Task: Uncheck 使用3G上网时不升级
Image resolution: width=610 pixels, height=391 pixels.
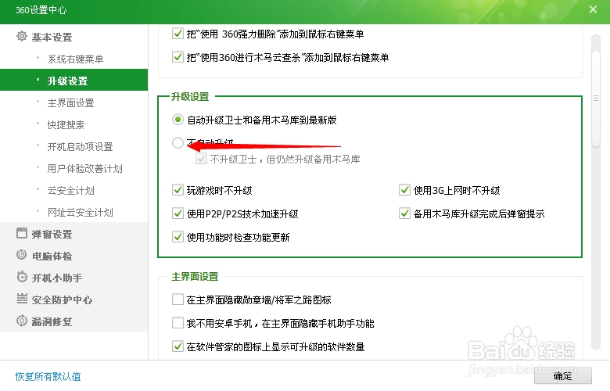Action: pyautogui.click(x=404, y=190)
